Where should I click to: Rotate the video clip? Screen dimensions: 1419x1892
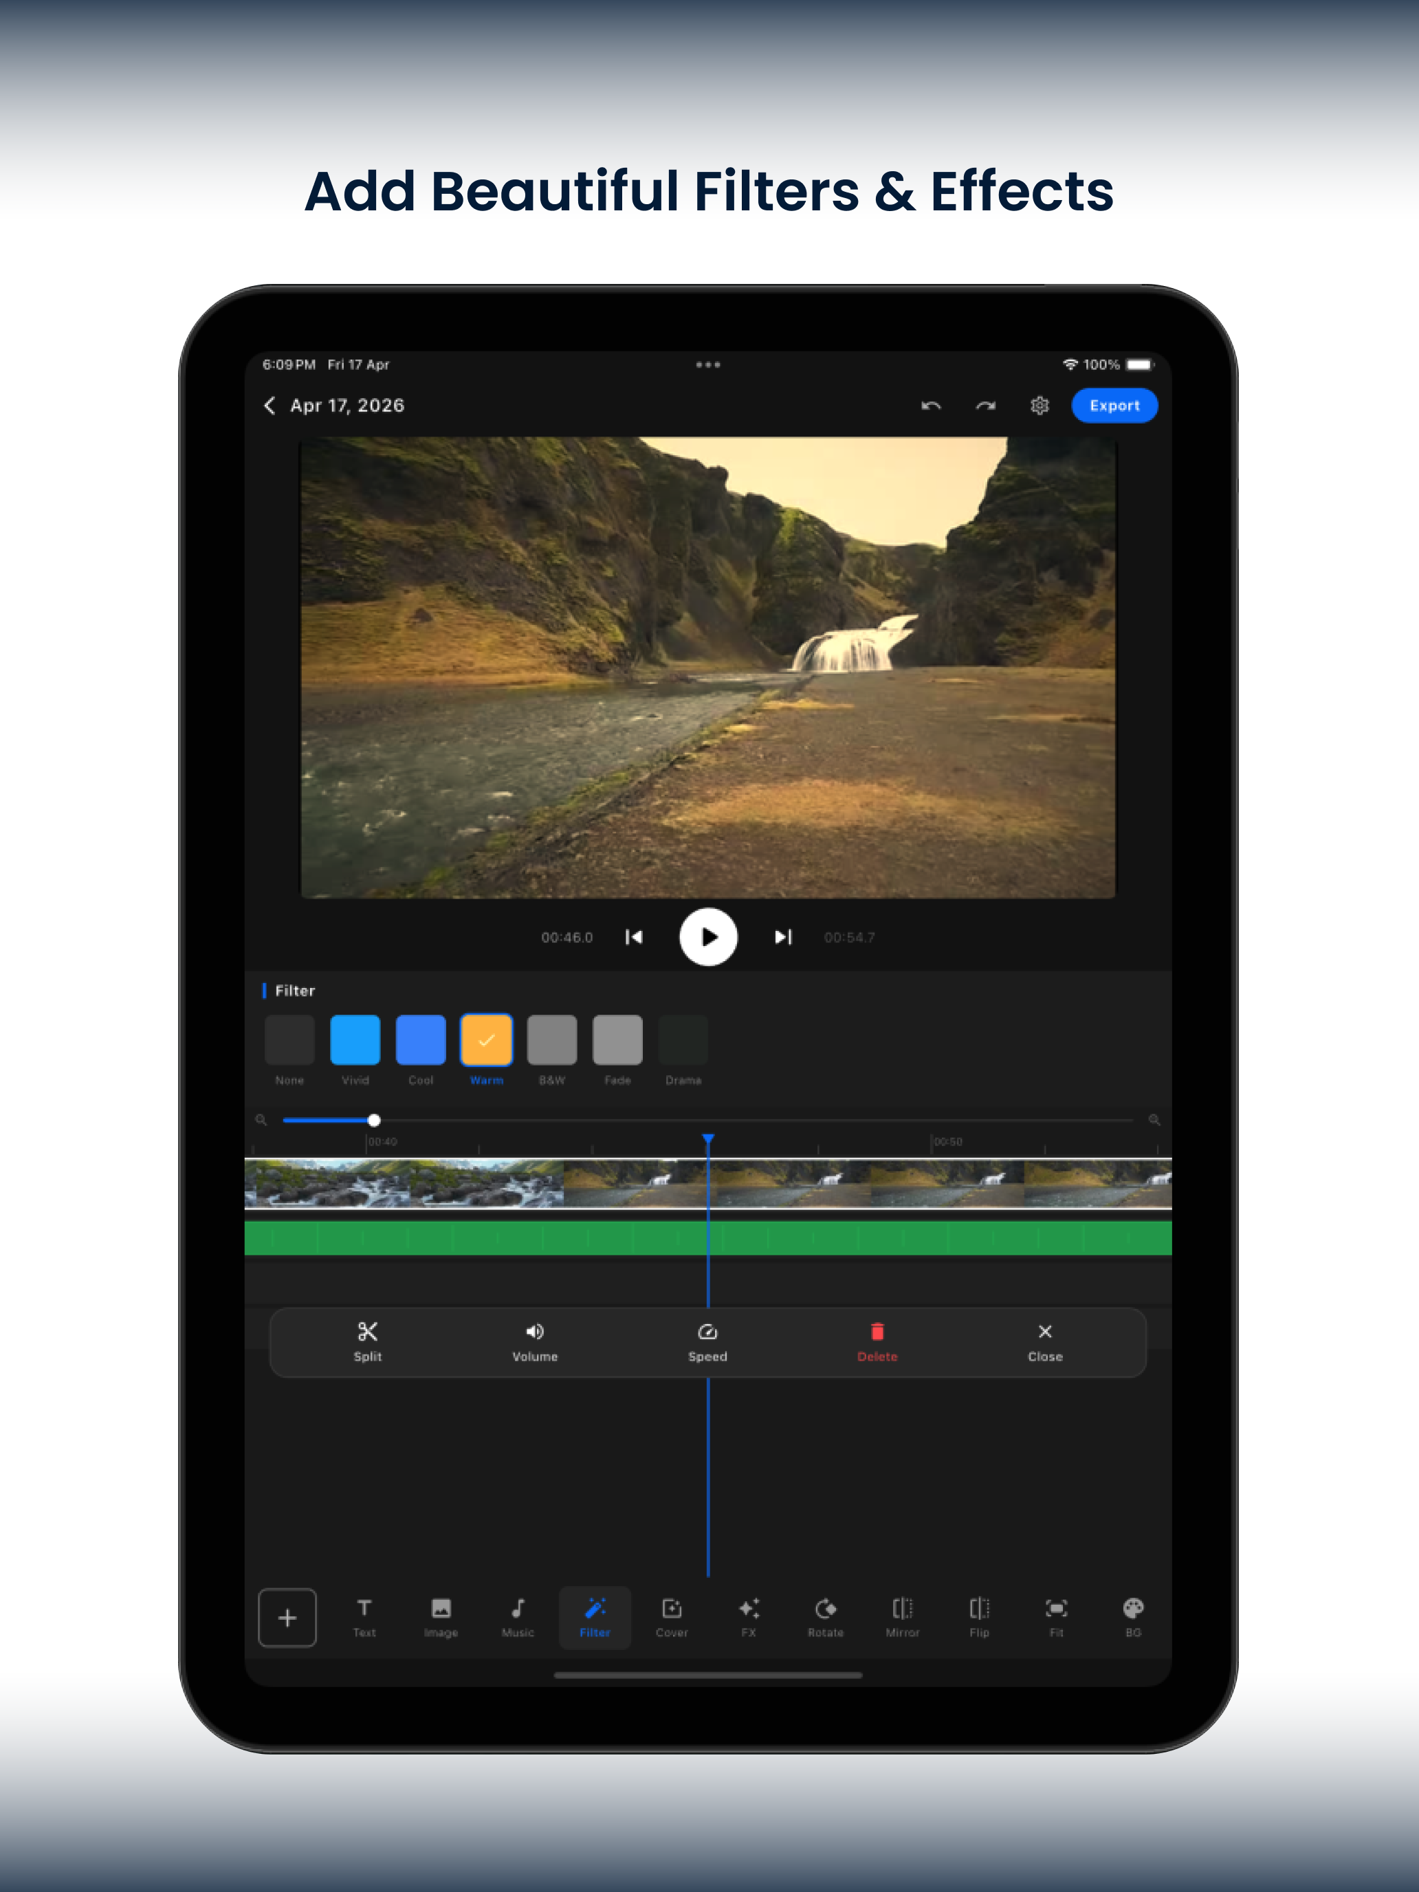point(826,1618)
